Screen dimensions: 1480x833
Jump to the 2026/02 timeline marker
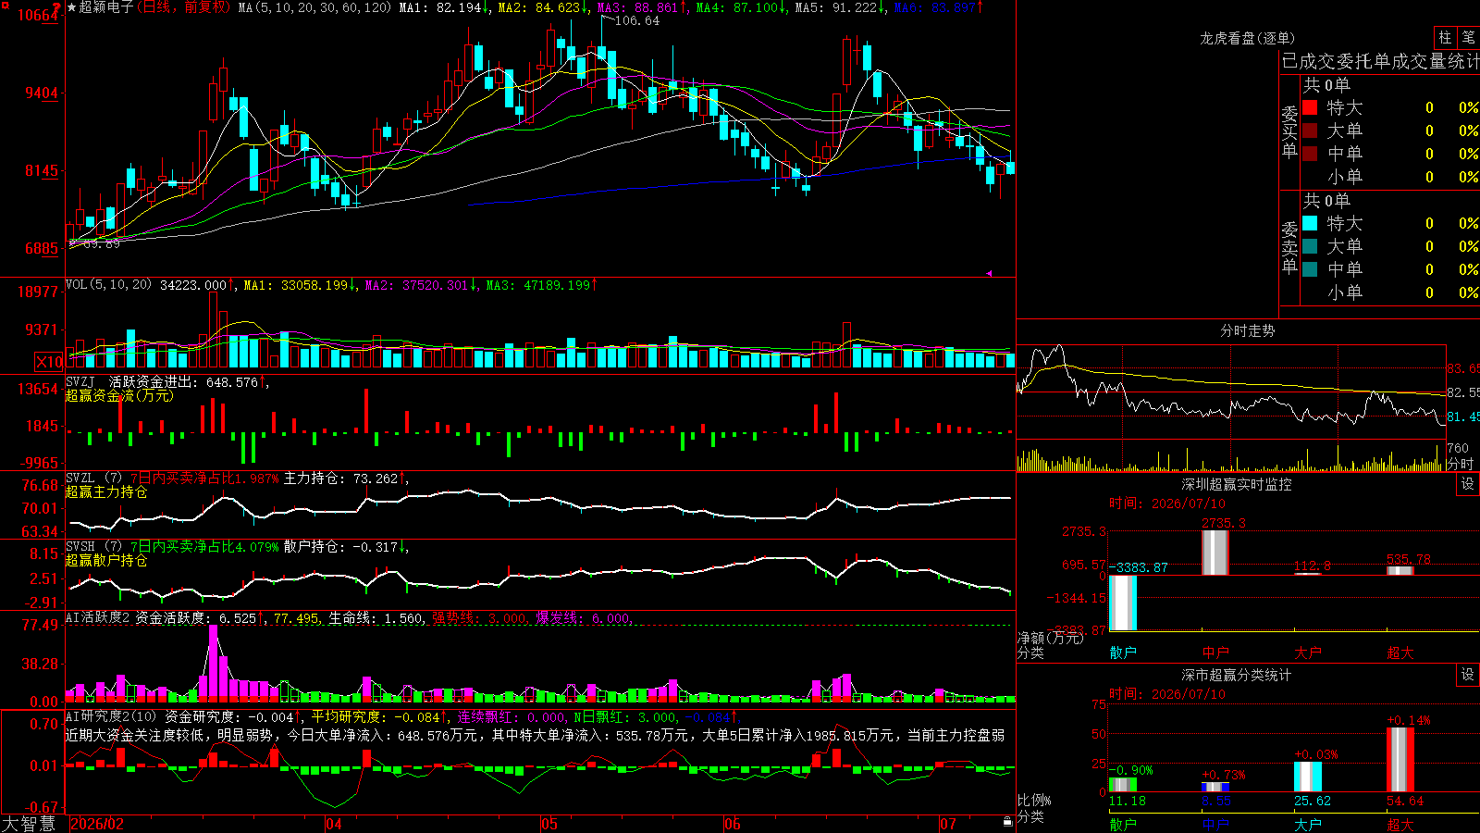pyautogui.click(x=97, y=824)
